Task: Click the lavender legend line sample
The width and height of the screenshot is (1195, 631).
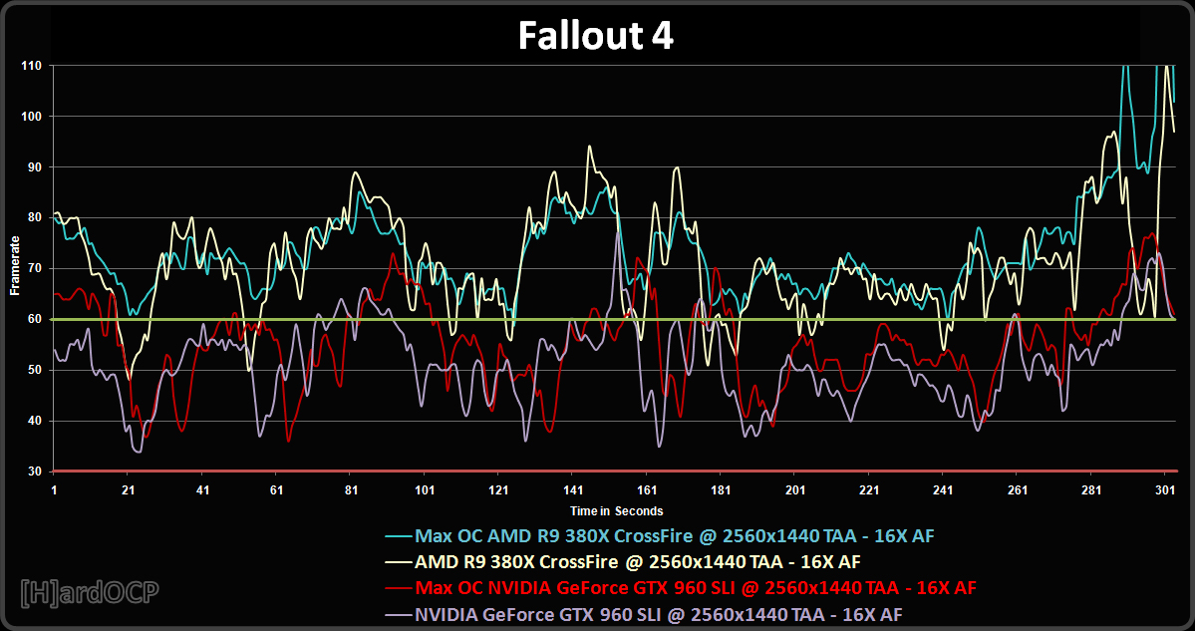Action: (399, 614)
